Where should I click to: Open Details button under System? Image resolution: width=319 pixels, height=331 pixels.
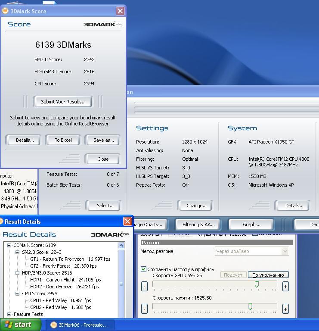coord(293,206)
